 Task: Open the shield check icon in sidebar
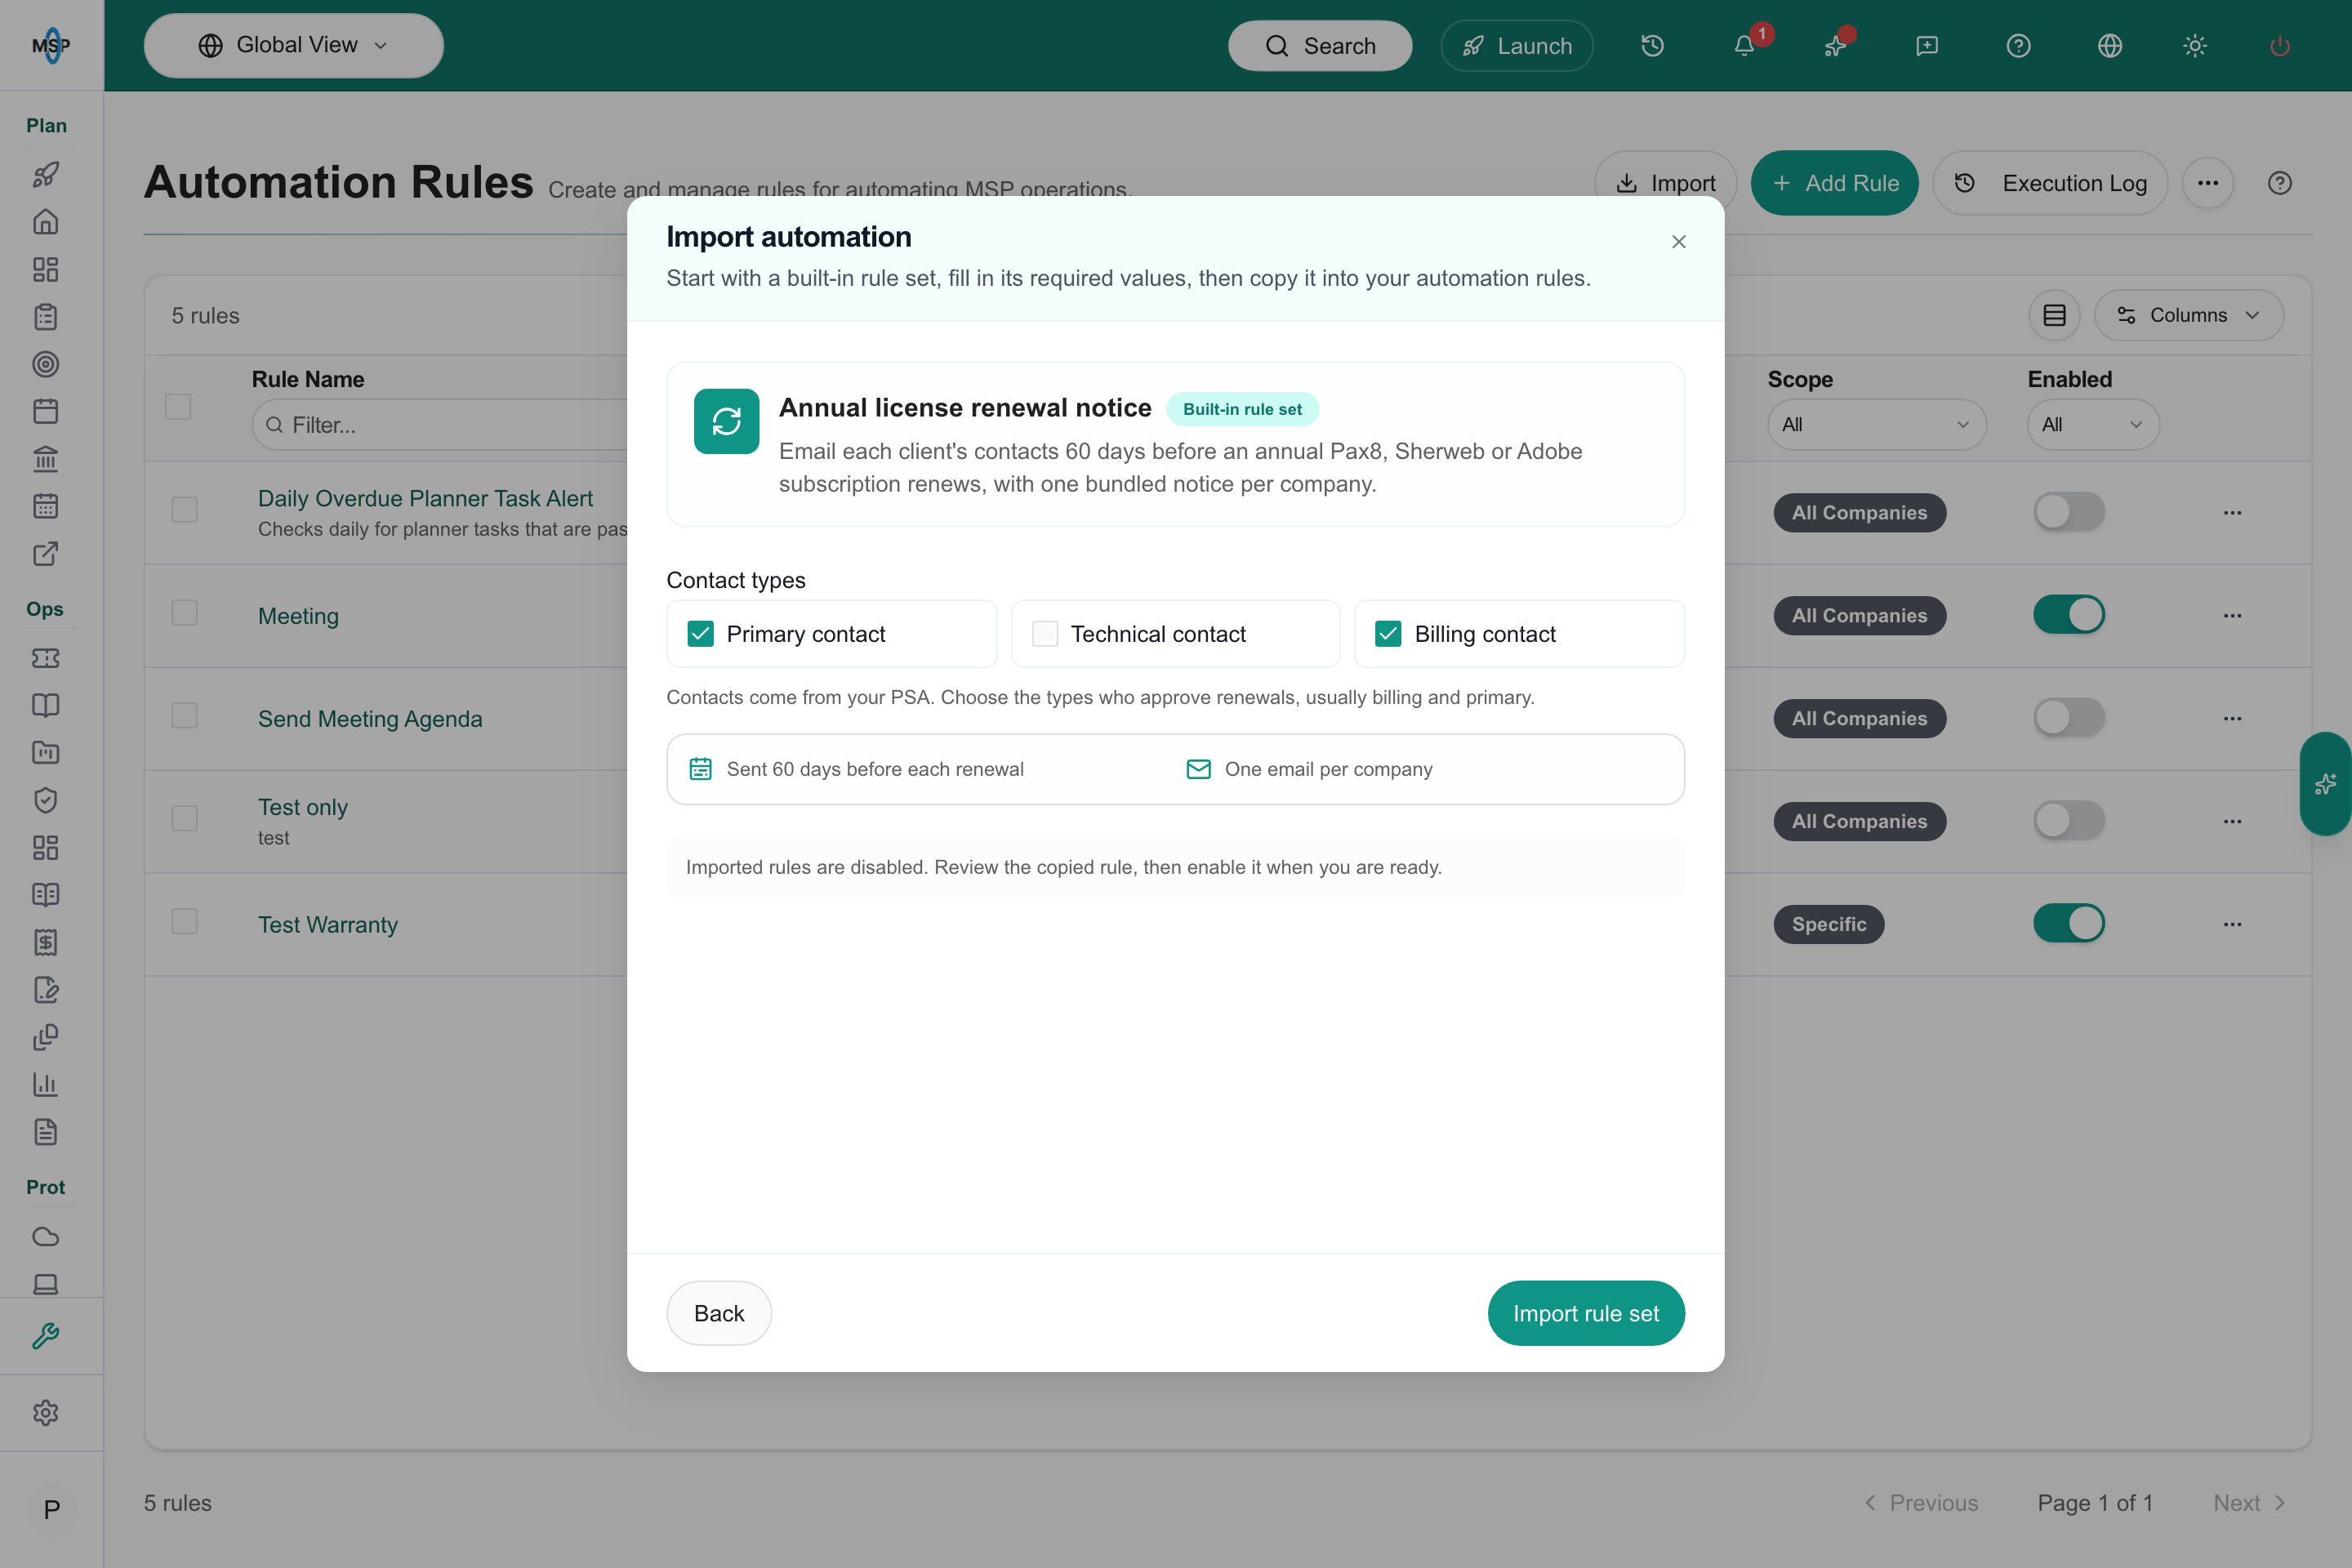coord(46,800)
